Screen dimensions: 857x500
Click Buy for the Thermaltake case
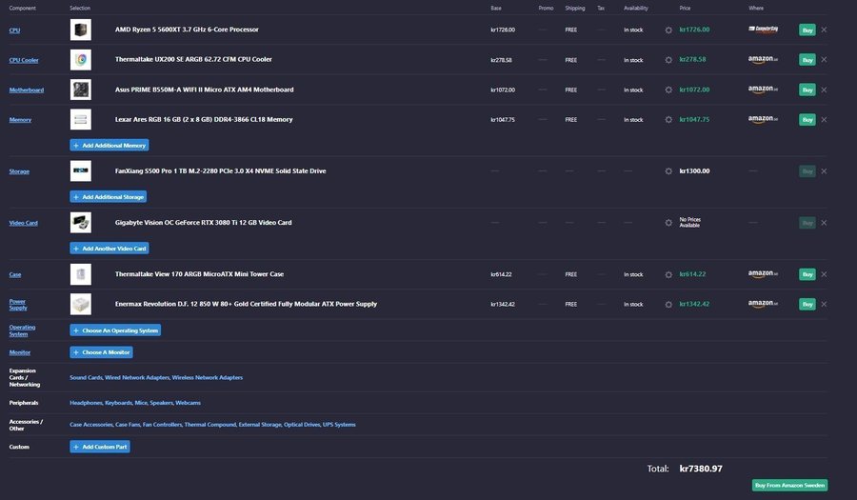(x=807, y=274)
